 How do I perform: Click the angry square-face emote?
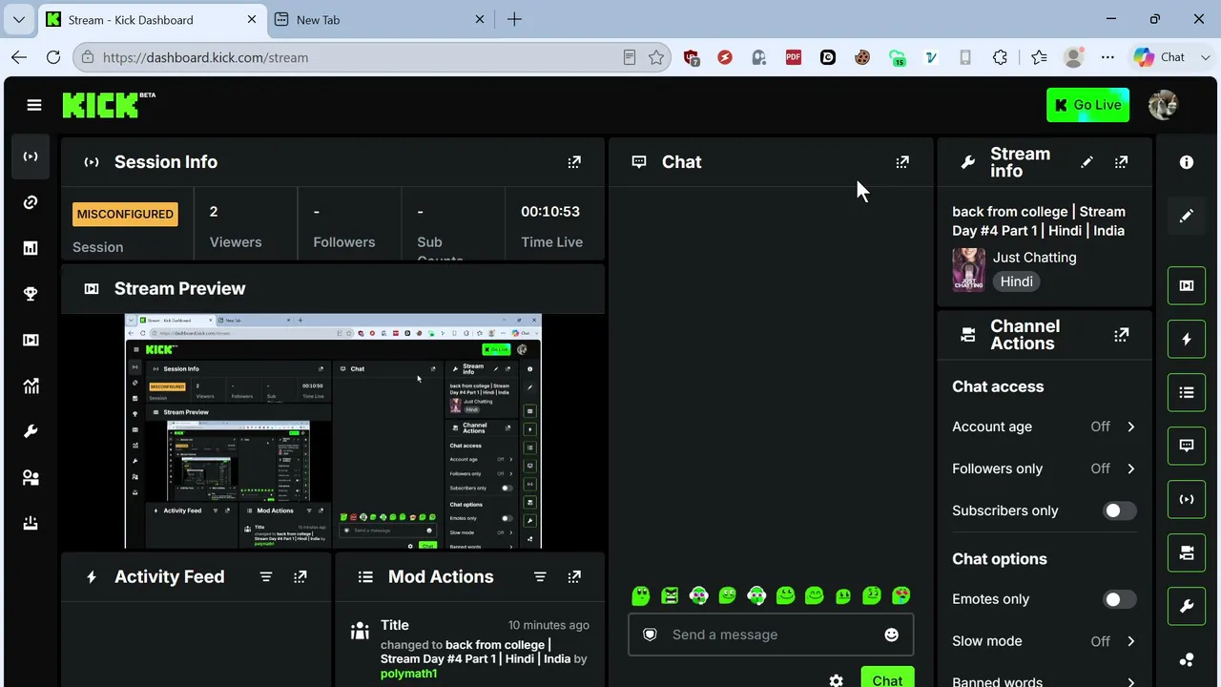[670, 596]
